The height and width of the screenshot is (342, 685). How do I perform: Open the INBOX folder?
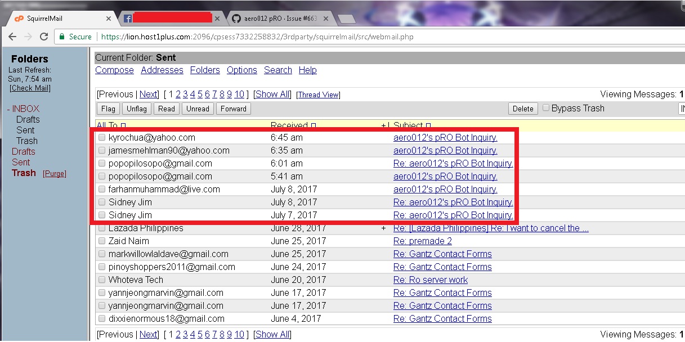click(x=26, y=109)
